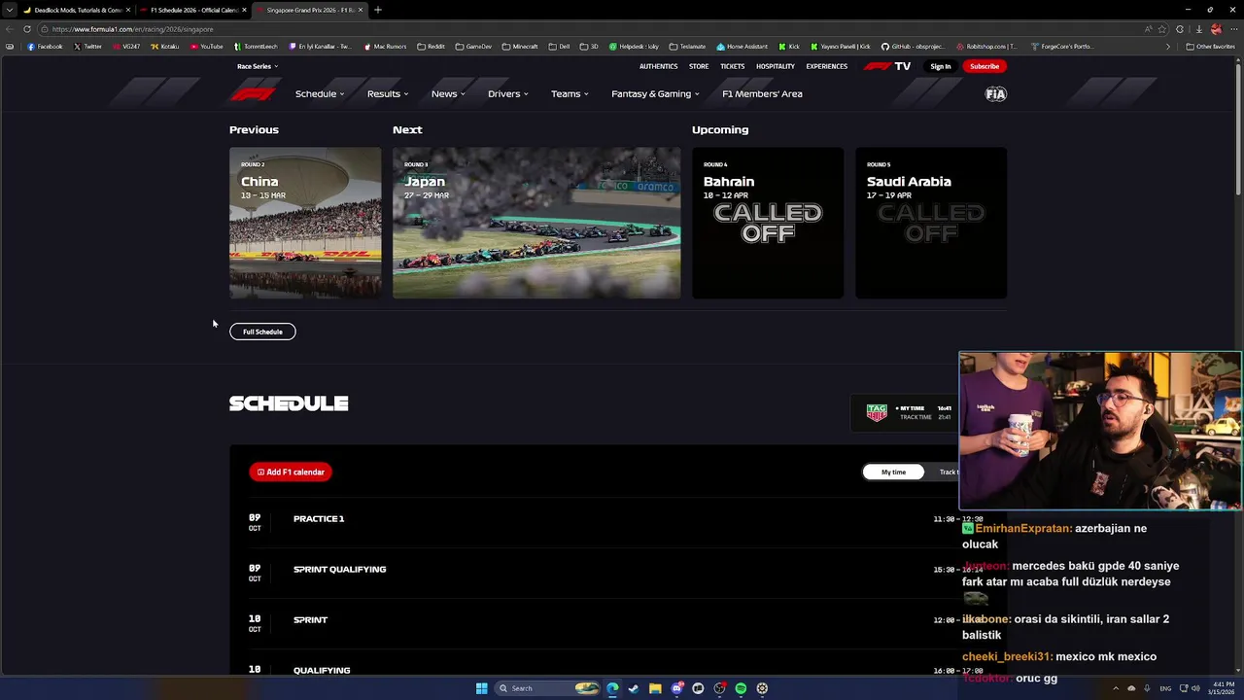Open the TorrentLeech bookmark

click(x=256, y=47)
